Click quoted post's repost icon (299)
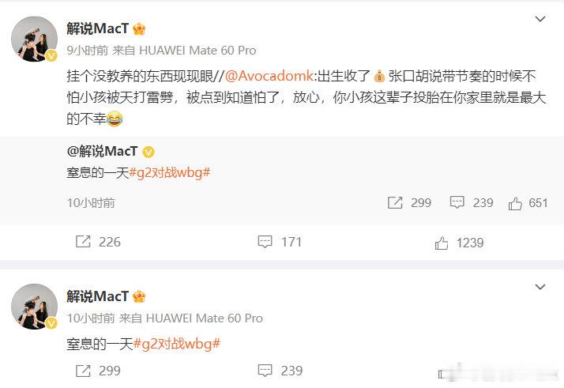The width and height of the screenshot is (564, 388). pyautogui.click(x=395, y=202)
